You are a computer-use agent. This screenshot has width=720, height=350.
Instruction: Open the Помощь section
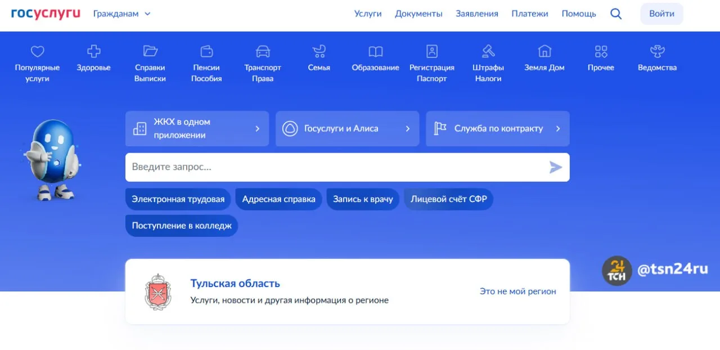[579, 14]
